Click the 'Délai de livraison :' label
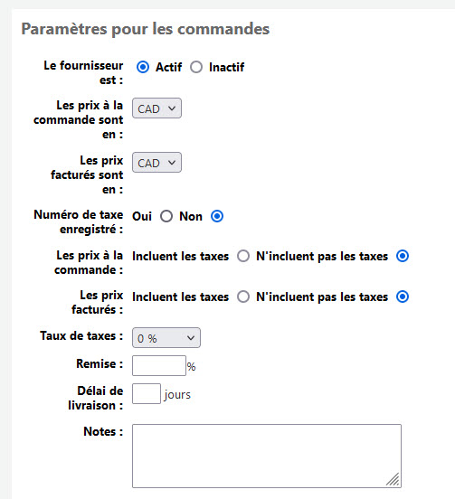455x499 pixels. click(96, 398)
